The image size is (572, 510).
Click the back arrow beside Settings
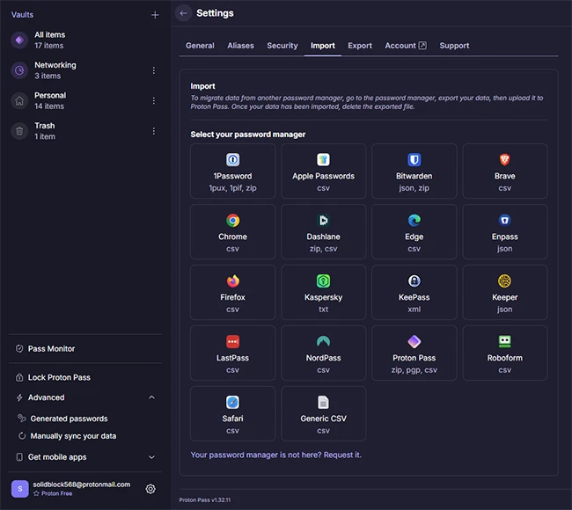183,13
